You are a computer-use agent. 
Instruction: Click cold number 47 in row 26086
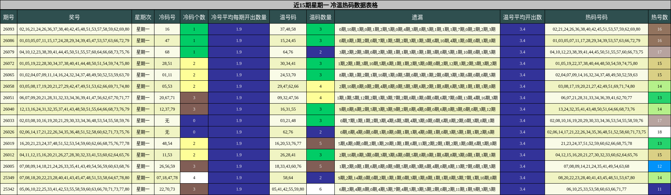pyautogui.click(x=167, y=41)
